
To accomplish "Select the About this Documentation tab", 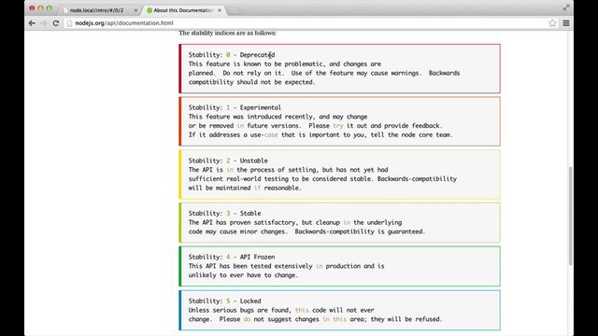I will (x=183, y=10).
